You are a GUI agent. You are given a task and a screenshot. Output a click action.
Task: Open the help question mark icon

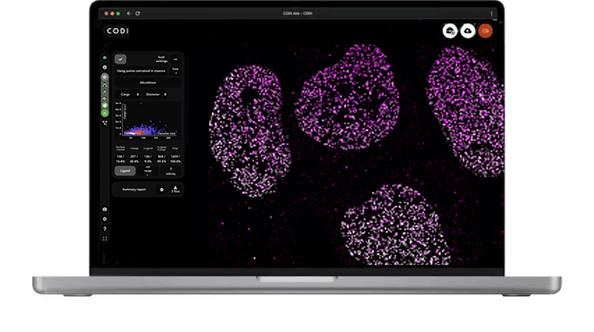coord(105,229)
